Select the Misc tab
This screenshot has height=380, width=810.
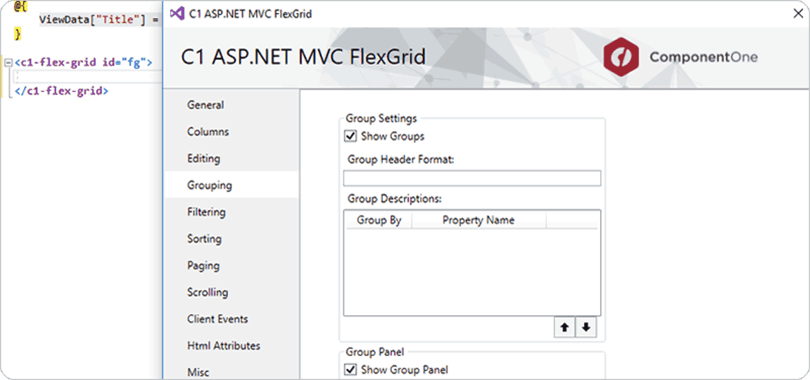[231, 371]
